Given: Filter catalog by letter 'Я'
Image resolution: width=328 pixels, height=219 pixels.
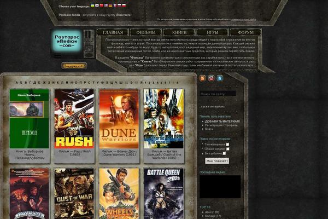Looking at the screenshot, I should click(x=142, y=83).
